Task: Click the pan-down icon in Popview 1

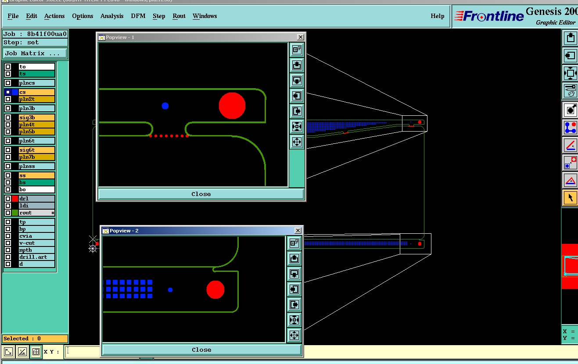Action: coord(297,81)
